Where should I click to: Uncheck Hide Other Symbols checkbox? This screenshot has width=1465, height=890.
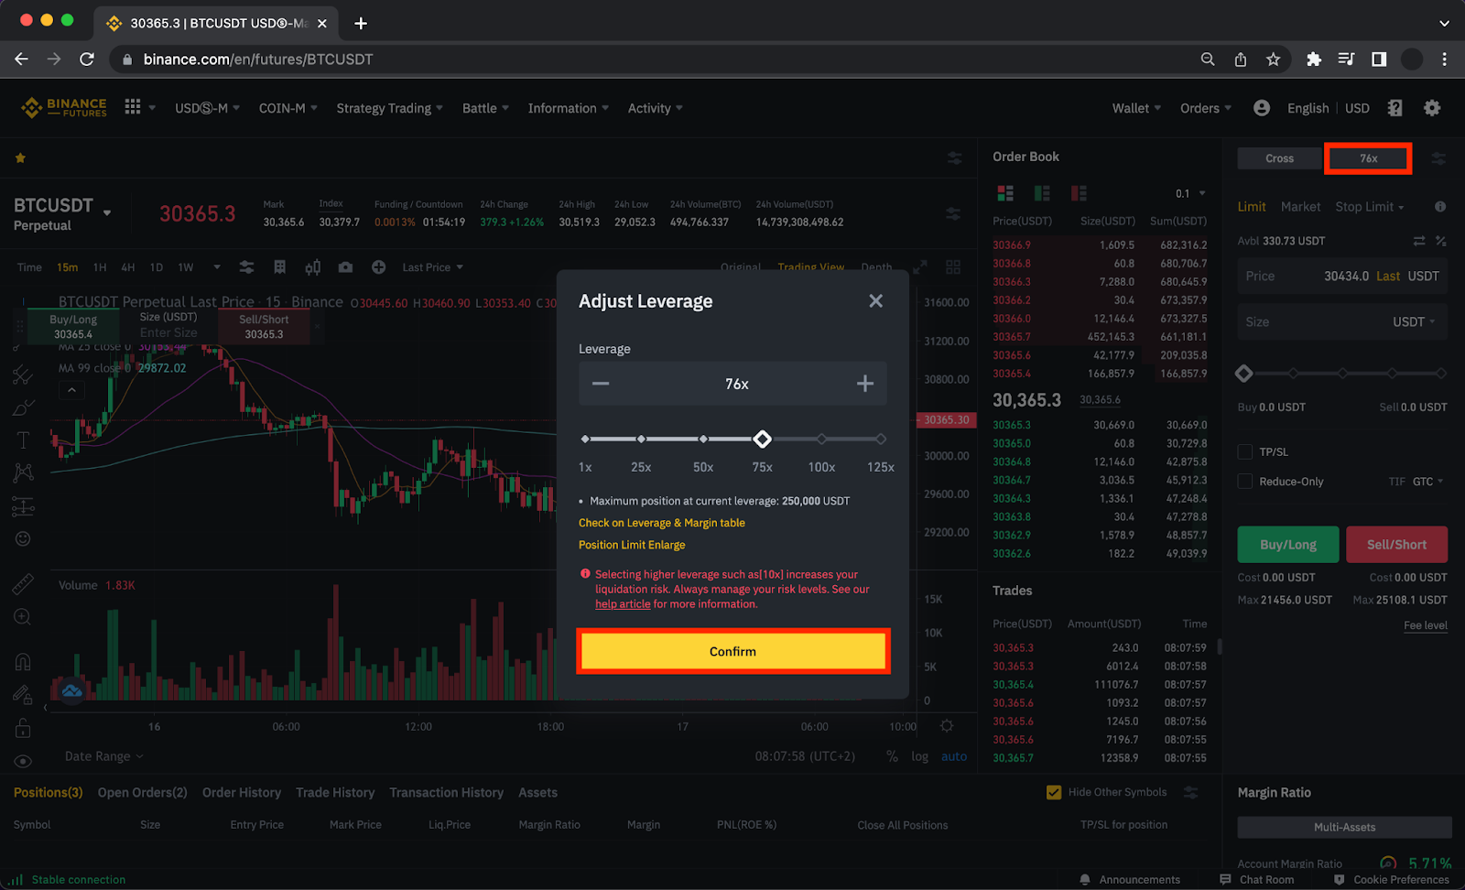pos(1054,792)
